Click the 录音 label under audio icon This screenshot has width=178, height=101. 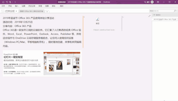(98, 24)
